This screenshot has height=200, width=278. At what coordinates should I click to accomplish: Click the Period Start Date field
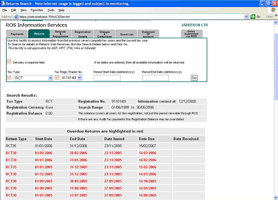(x=107, y=78)
